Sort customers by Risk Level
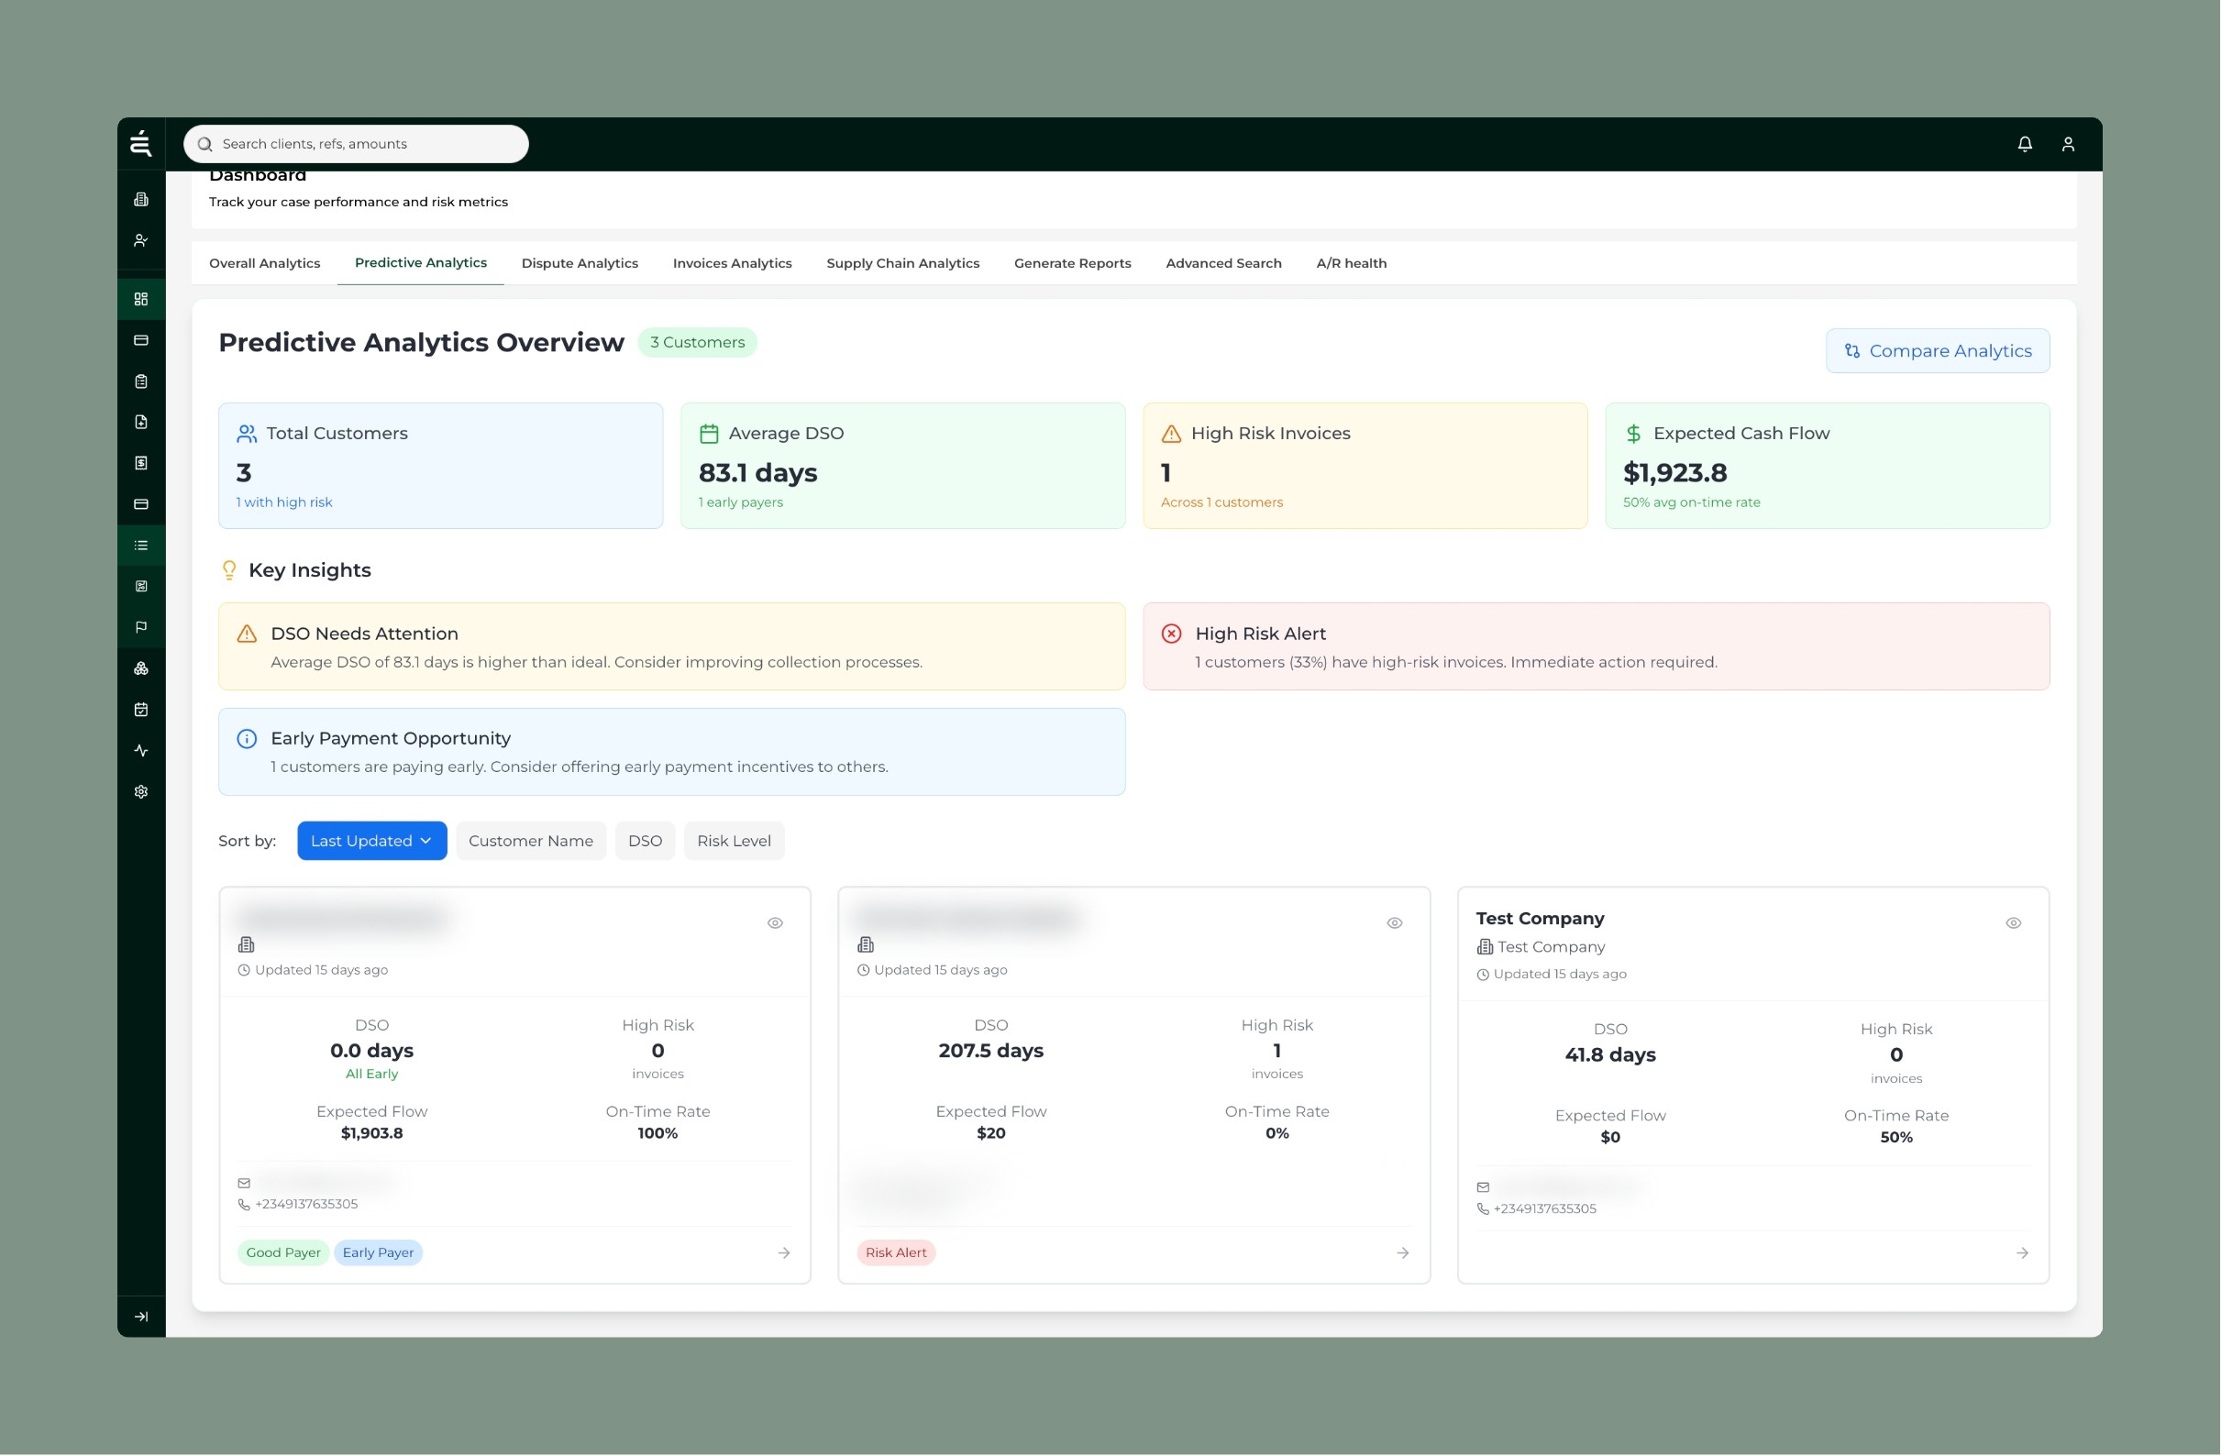This screenshot has height=1456, width=2221. (x=734, y=841)
